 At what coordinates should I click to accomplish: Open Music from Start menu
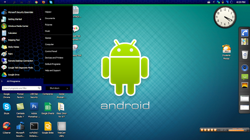[48, 31]
